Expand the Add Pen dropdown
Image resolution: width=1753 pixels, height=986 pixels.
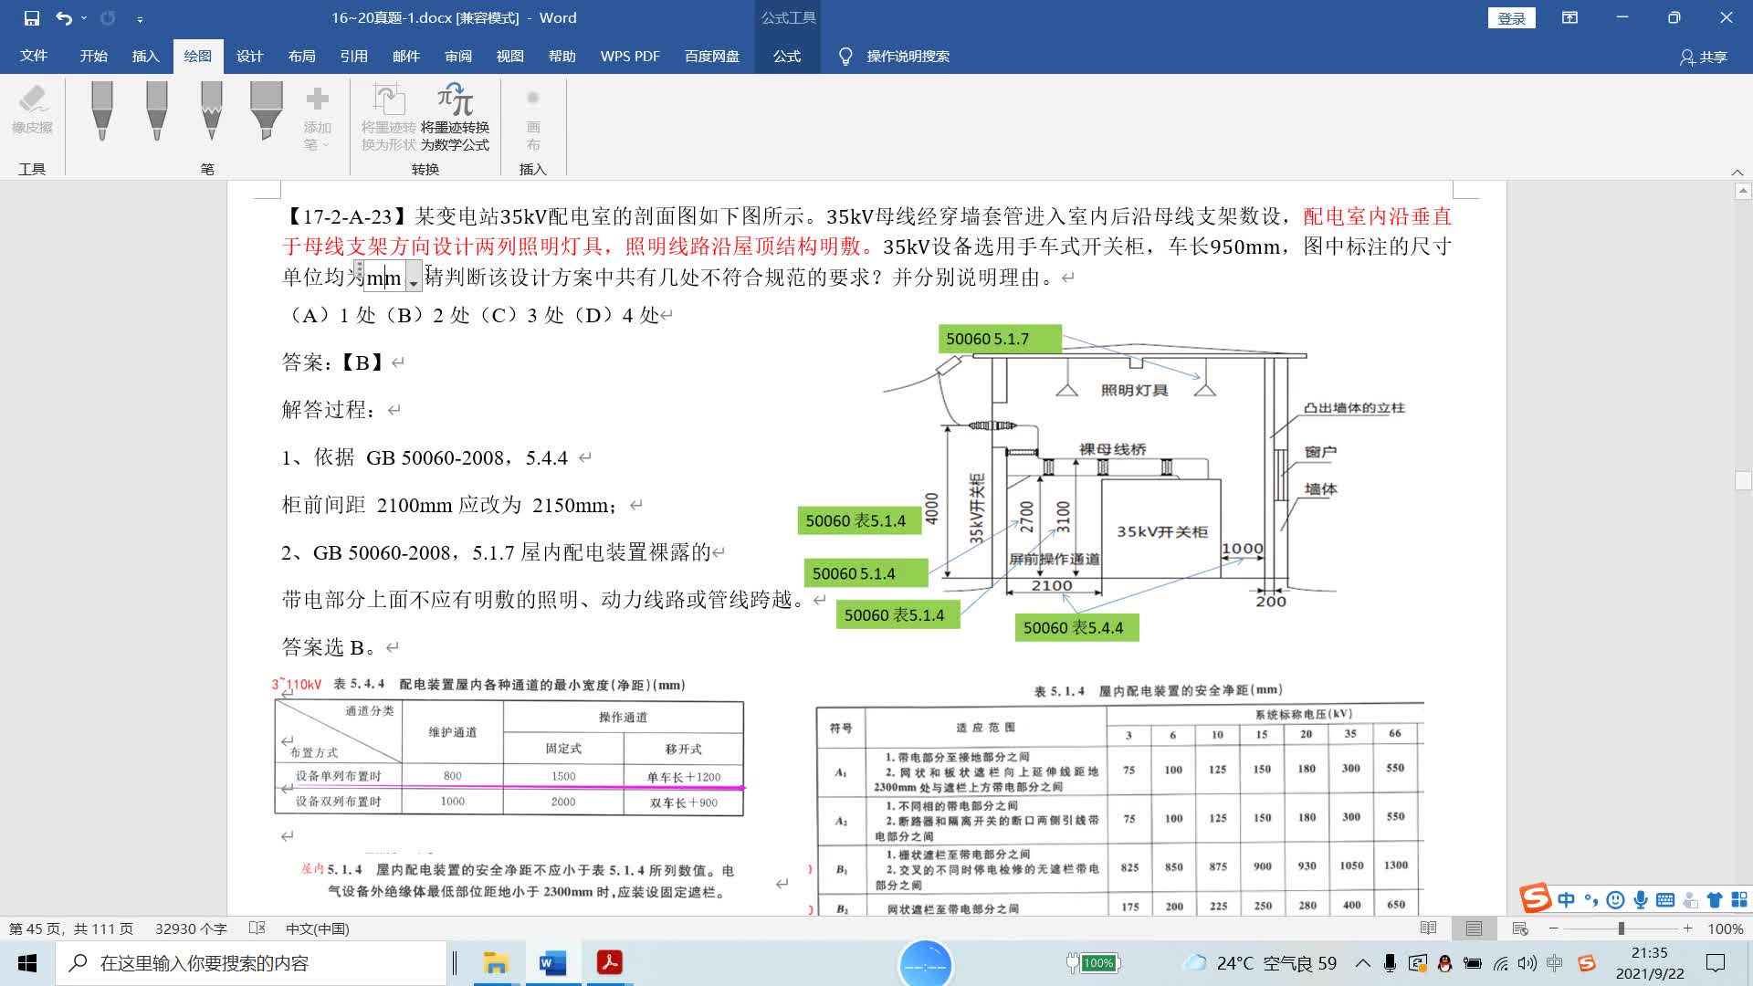tap(317, 119)
